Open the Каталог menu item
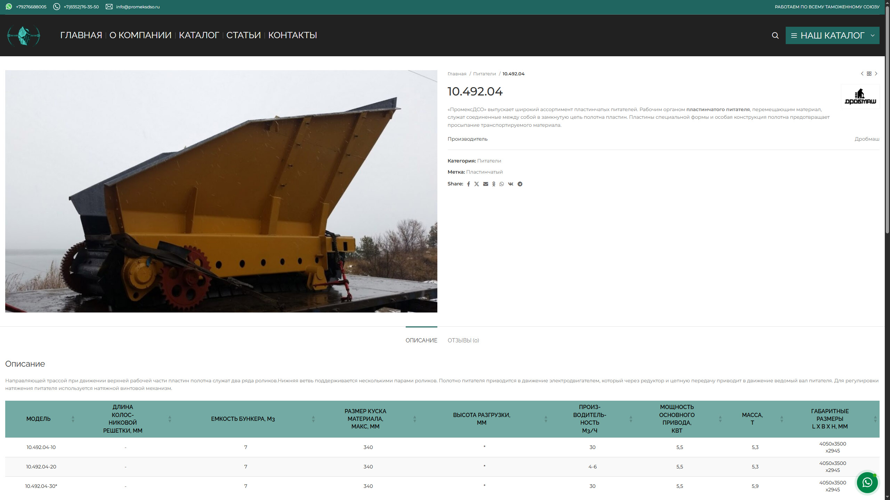The image size is (890, 500). tap(199, 35)
